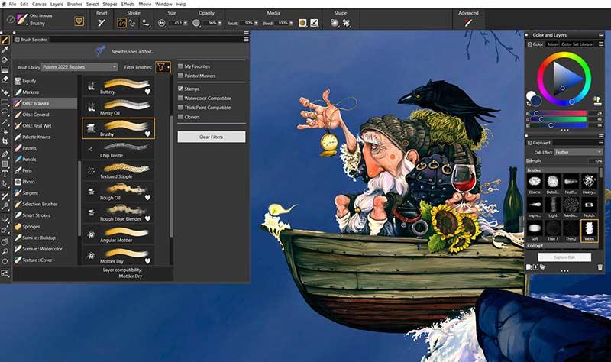
Task: Select the Magnifier tool in toolbox
Action: pyautogui.click(x=5, y=252)
